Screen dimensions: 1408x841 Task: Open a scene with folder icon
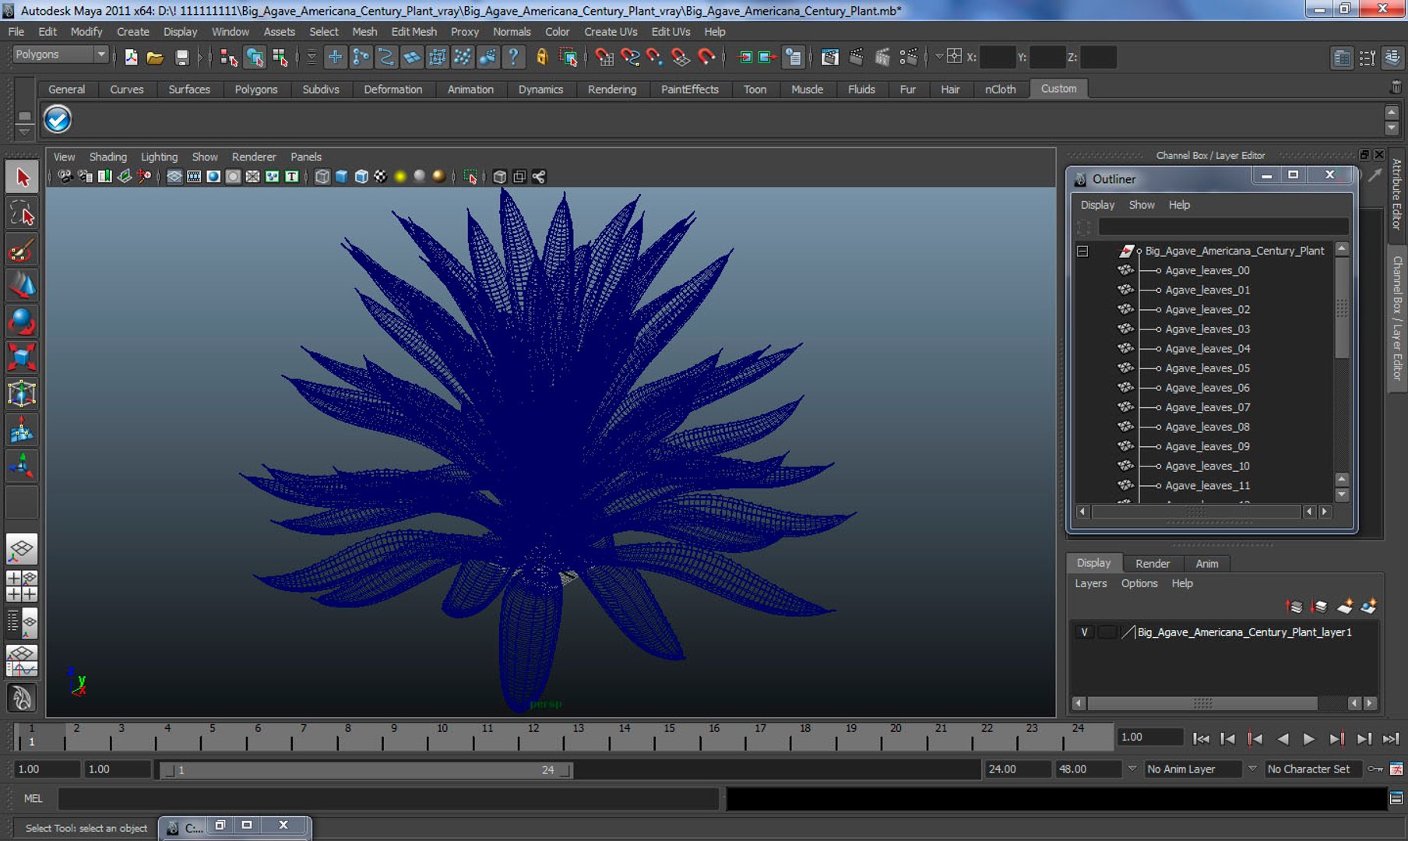(155, 57)
